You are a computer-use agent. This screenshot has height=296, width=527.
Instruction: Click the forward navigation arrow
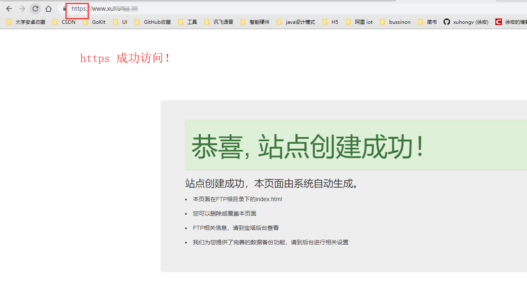point(22,8)
